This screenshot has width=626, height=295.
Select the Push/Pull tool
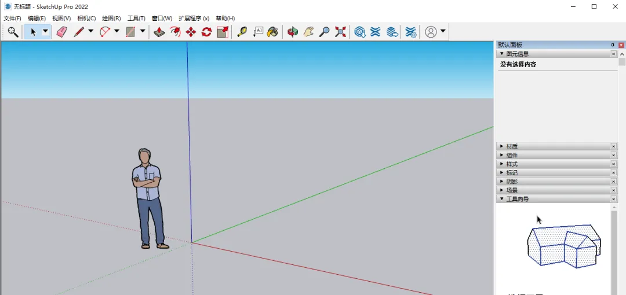[x=159, y=32]
